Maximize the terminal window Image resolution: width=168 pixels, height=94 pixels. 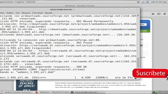(132, 9)
